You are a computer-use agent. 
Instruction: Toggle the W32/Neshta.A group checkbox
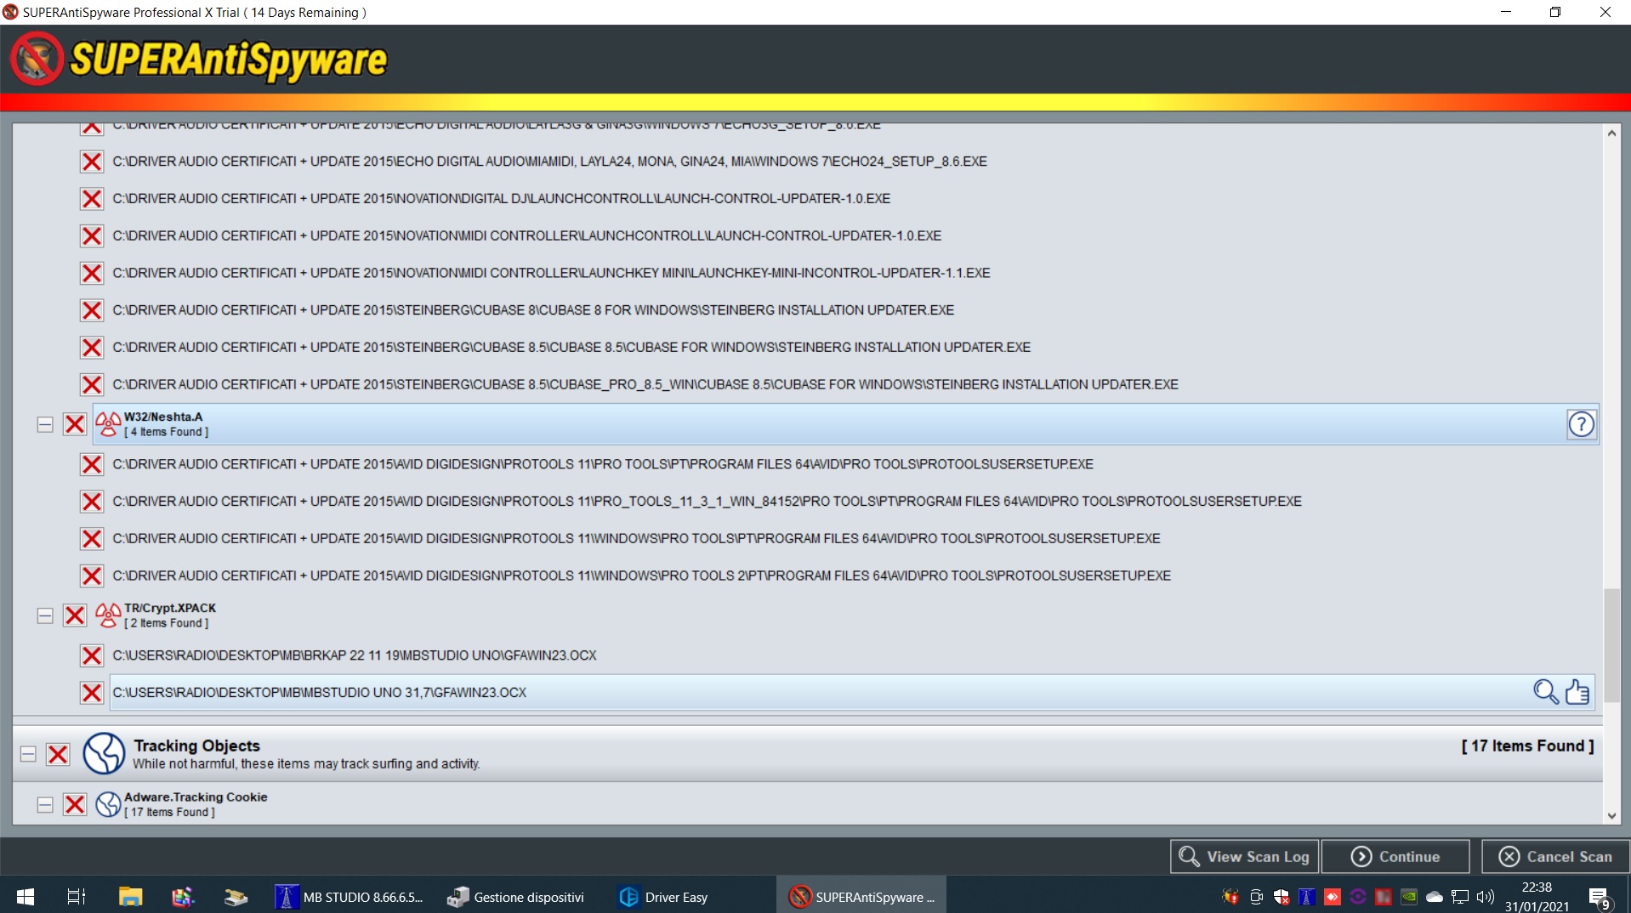click(75, 424)
